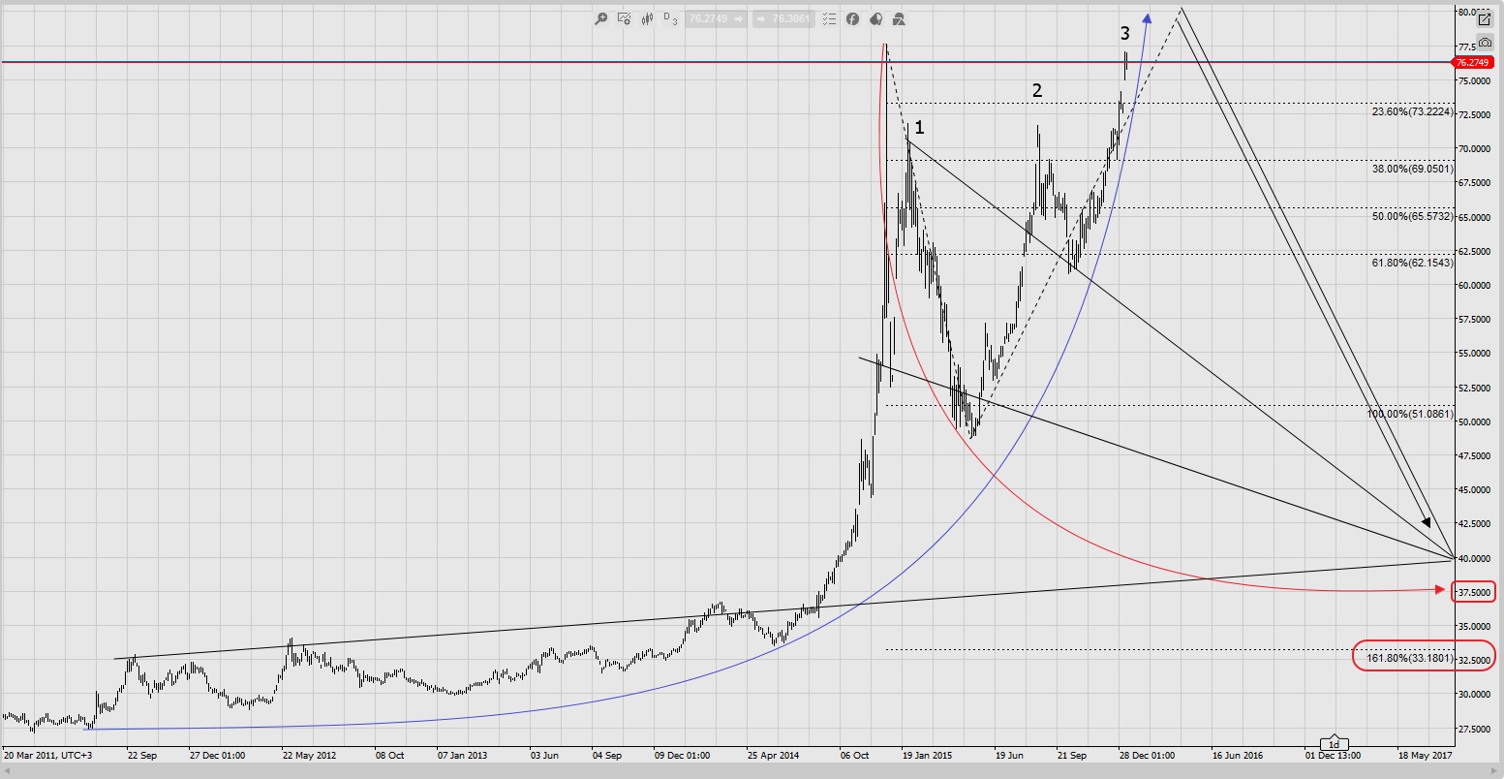The width and height of the screenshot is (1504, 779).
Task: Click the 60.0000 price axis value
Action: [1474, 285]
